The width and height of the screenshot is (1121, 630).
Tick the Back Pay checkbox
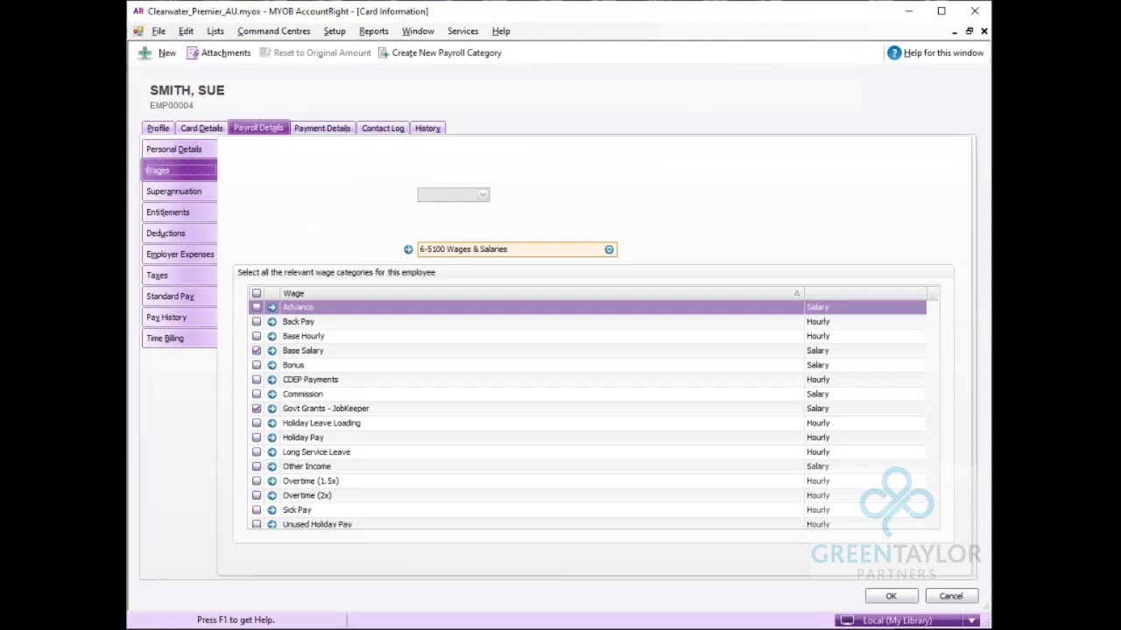(x=257, y=322)
